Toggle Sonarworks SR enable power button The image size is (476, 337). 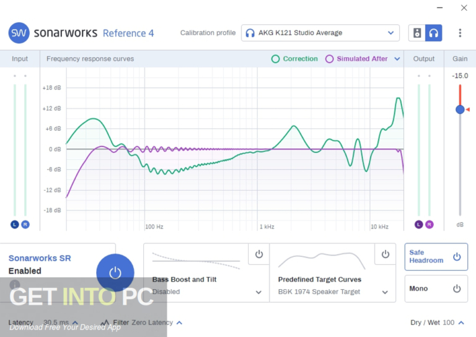coord(115,272)
